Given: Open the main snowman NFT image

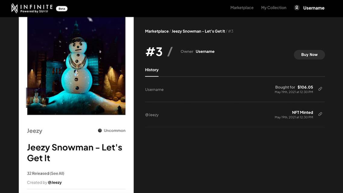Looking at the screenshot, I should coord(76,66).
